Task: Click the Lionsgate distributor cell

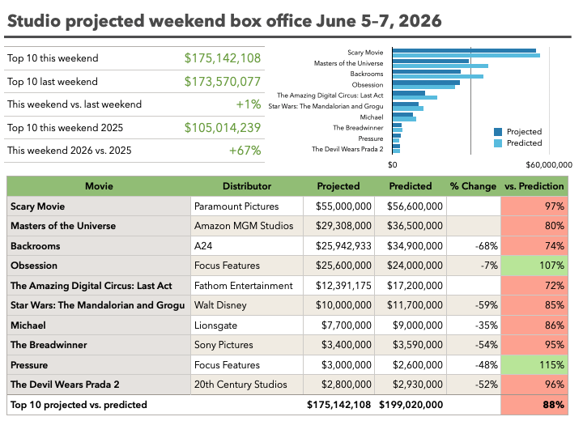Action: (247, 325)
